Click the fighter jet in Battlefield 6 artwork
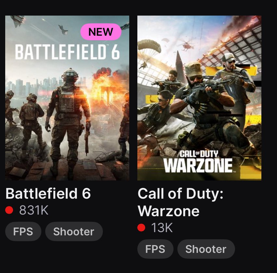 pos(63,30)
